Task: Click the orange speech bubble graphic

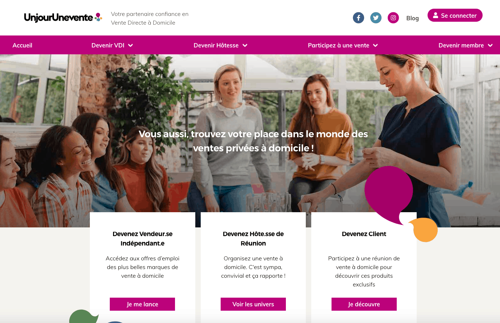Action: point(424,230)
